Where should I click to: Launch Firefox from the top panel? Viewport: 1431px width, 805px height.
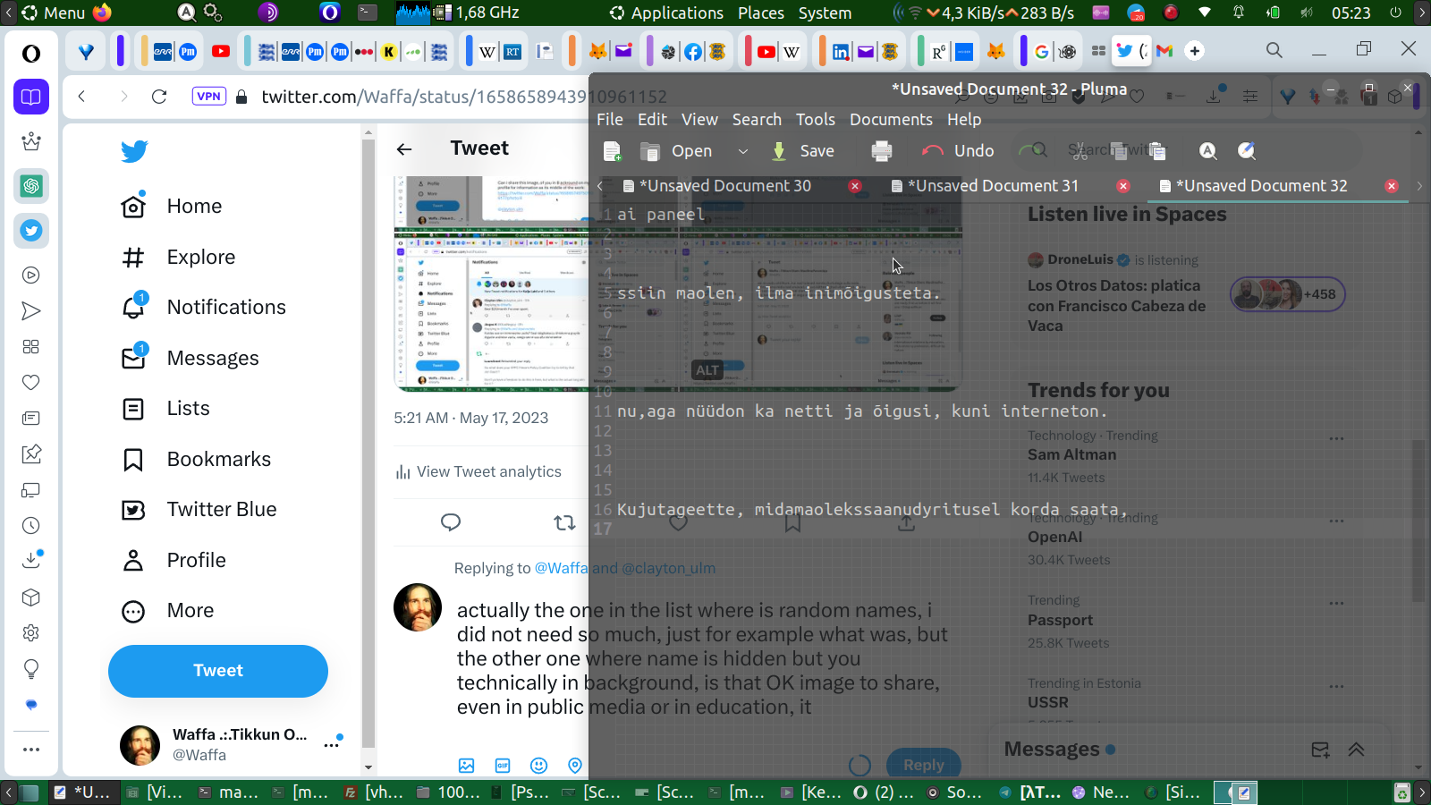pos(102,13)
